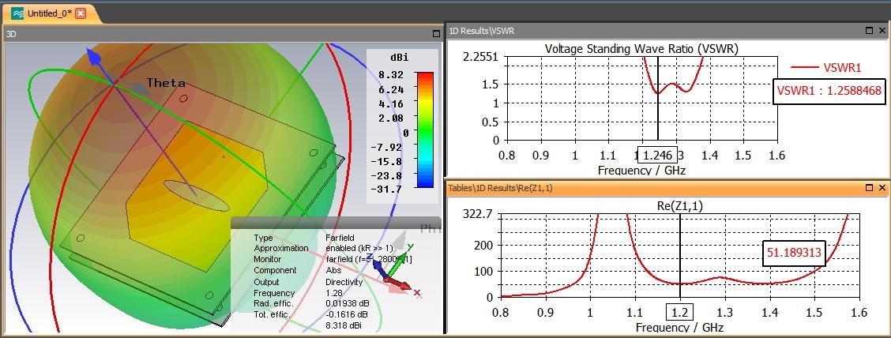This screenshot has width=891, height=338.
Task: Click the Approximation row label
Action: [x=280, y=248]
